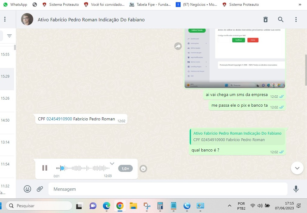Open the chat list filter icon
Screen dimensions: 307x213
(9, 36)
